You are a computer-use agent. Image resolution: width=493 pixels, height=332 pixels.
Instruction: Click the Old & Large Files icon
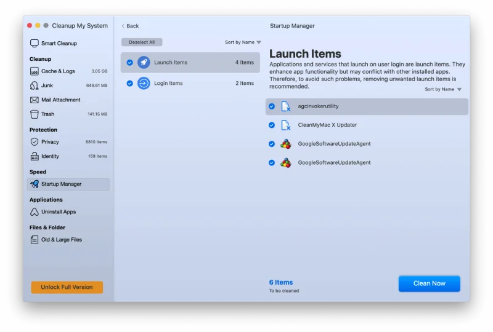click(x=35, y=240)
